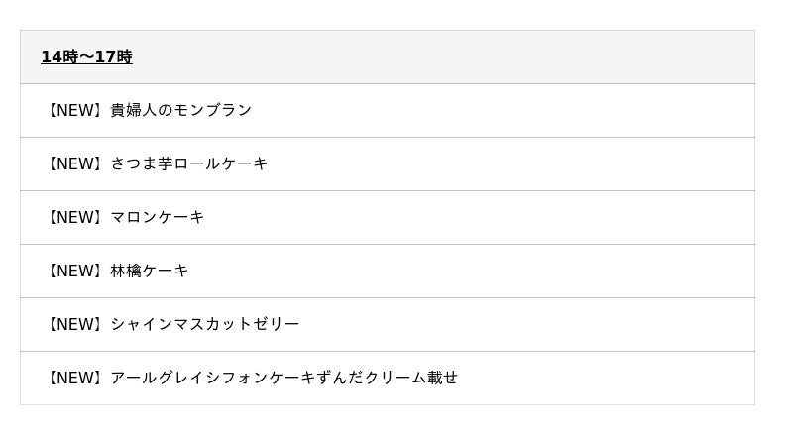Click the 林檎ケーキ item name
793x435 pixels.
[x=149, y=271]
